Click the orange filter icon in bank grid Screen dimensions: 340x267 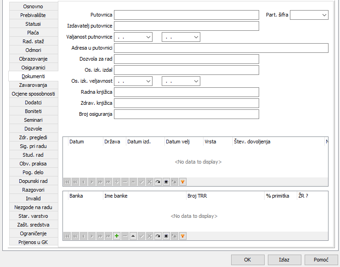point(182,236)
